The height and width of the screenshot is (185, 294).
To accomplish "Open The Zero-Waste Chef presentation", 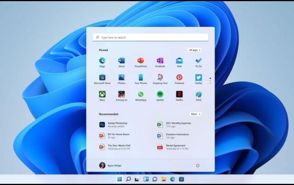I will [x=115, y=147].
